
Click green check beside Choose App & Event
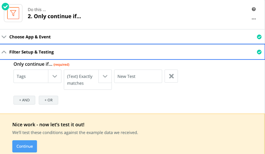pos(259,37)
